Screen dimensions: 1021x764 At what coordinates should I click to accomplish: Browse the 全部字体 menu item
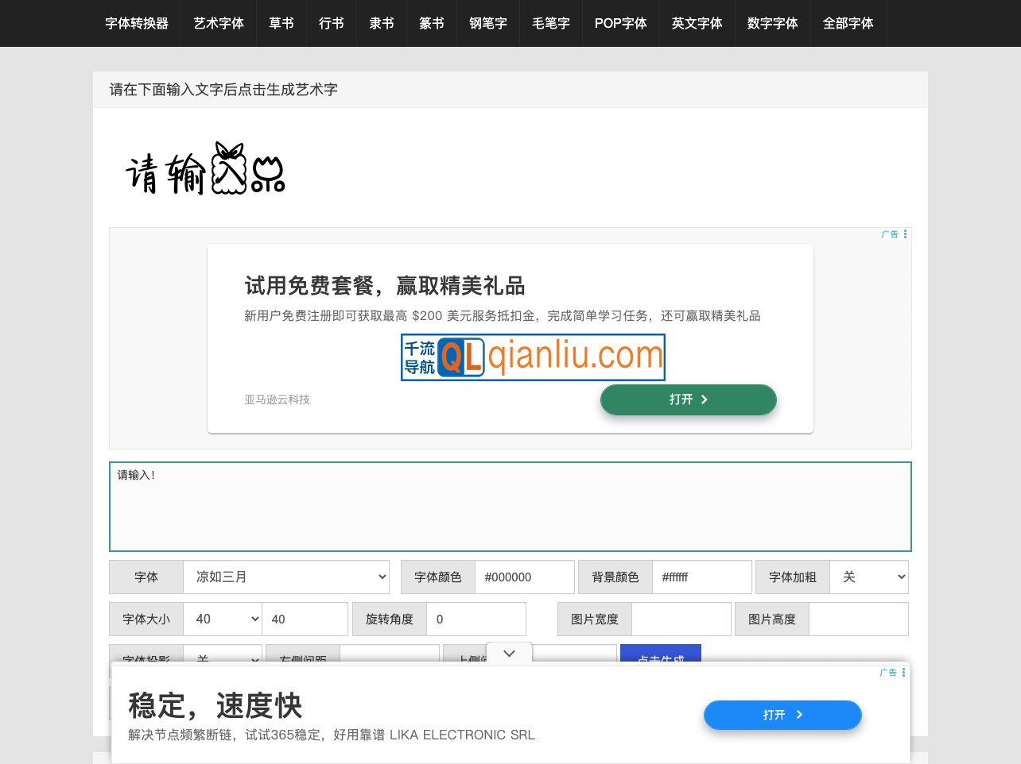[x=848, y=23]
